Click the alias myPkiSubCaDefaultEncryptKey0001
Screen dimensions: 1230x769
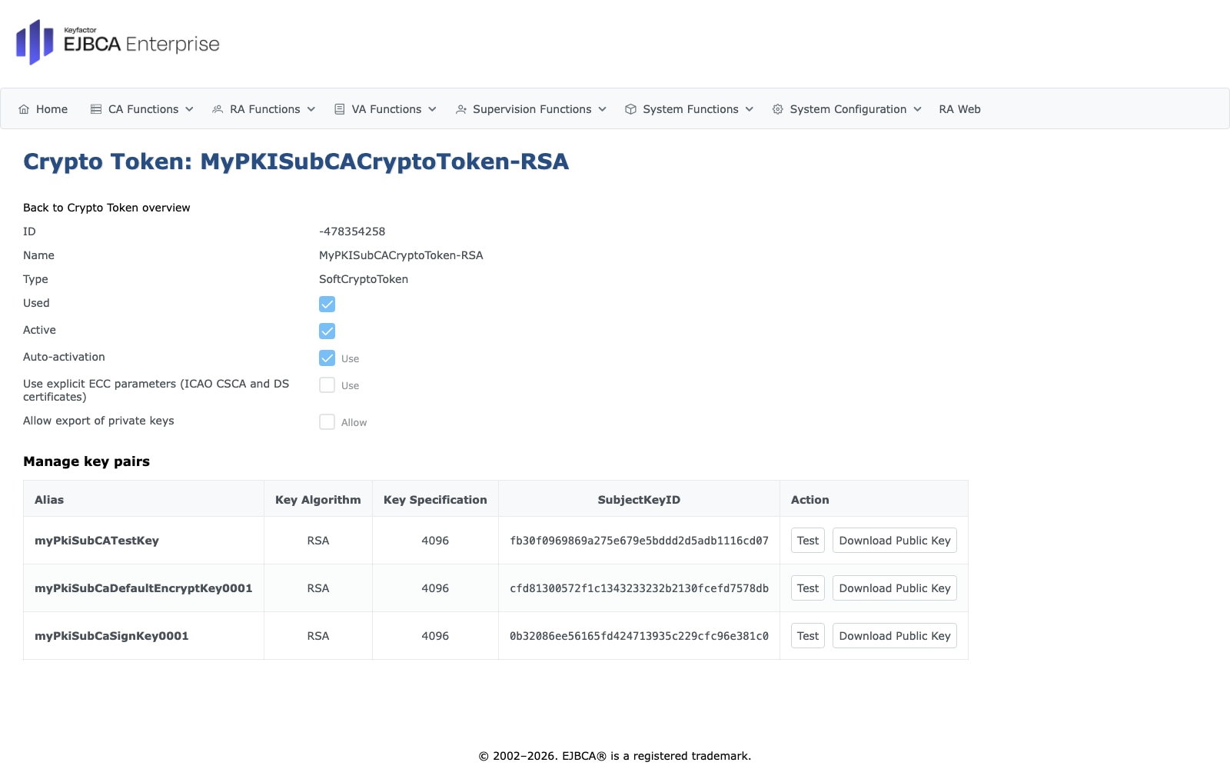click(x=144, y=588)
